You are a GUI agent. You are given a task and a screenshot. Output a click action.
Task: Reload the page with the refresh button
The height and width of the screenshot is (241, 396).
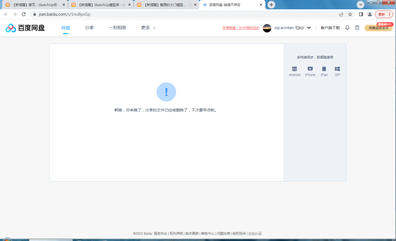[x=24, y=14]
